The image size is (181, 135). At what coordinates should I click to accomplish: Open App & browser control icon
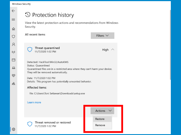click(13, 60)
